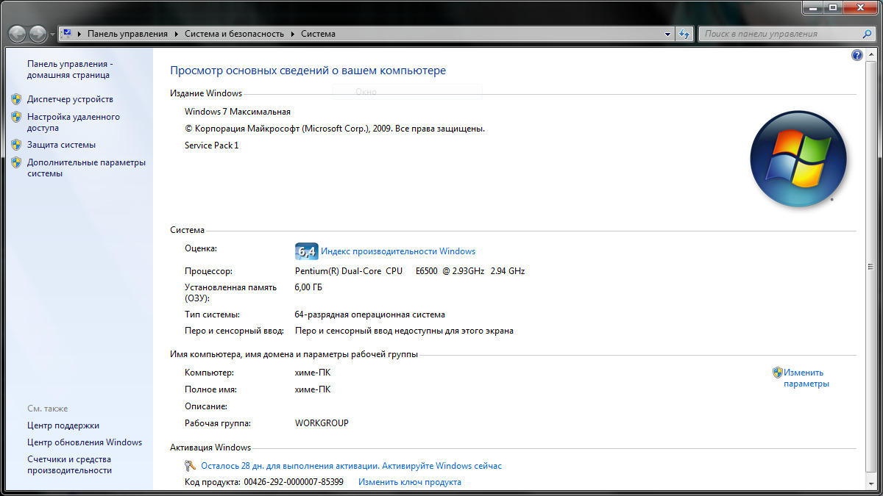Open Диспетчер устройств link

(70, 99)
